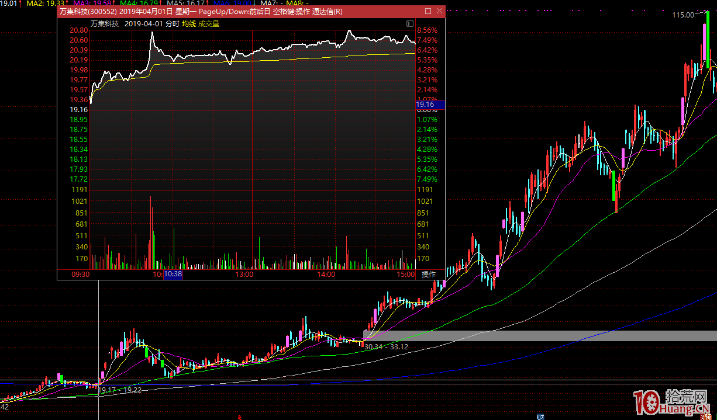
Task: Maximize the 万集科技 intraday popup window
Action: coord(428,11)
